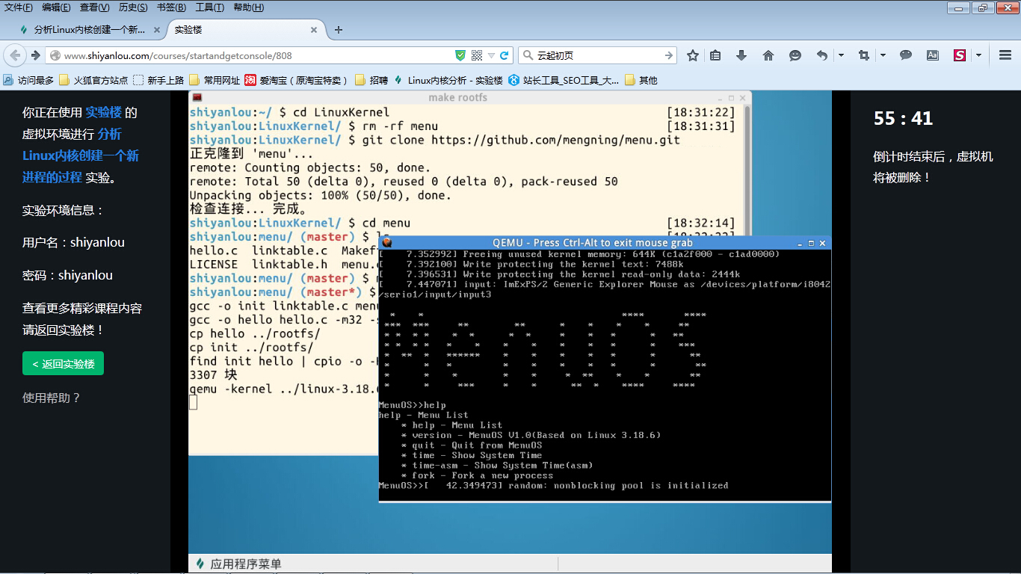Expand dropdown next to crop tool icon
1021x574 pixels.
click(883, 55)
